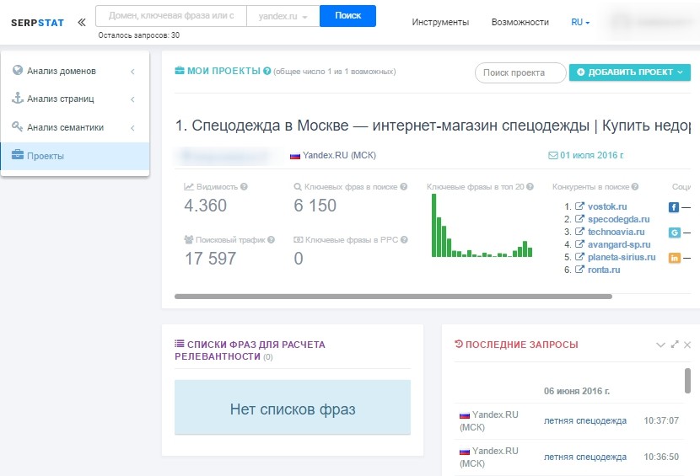Open competitor specodegda.ru link

(619, 219)
